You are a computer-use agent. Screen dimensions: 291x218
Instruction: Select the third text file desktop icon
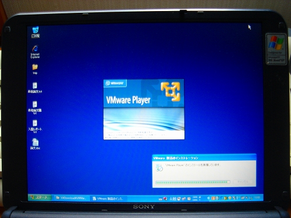[35, 88]
